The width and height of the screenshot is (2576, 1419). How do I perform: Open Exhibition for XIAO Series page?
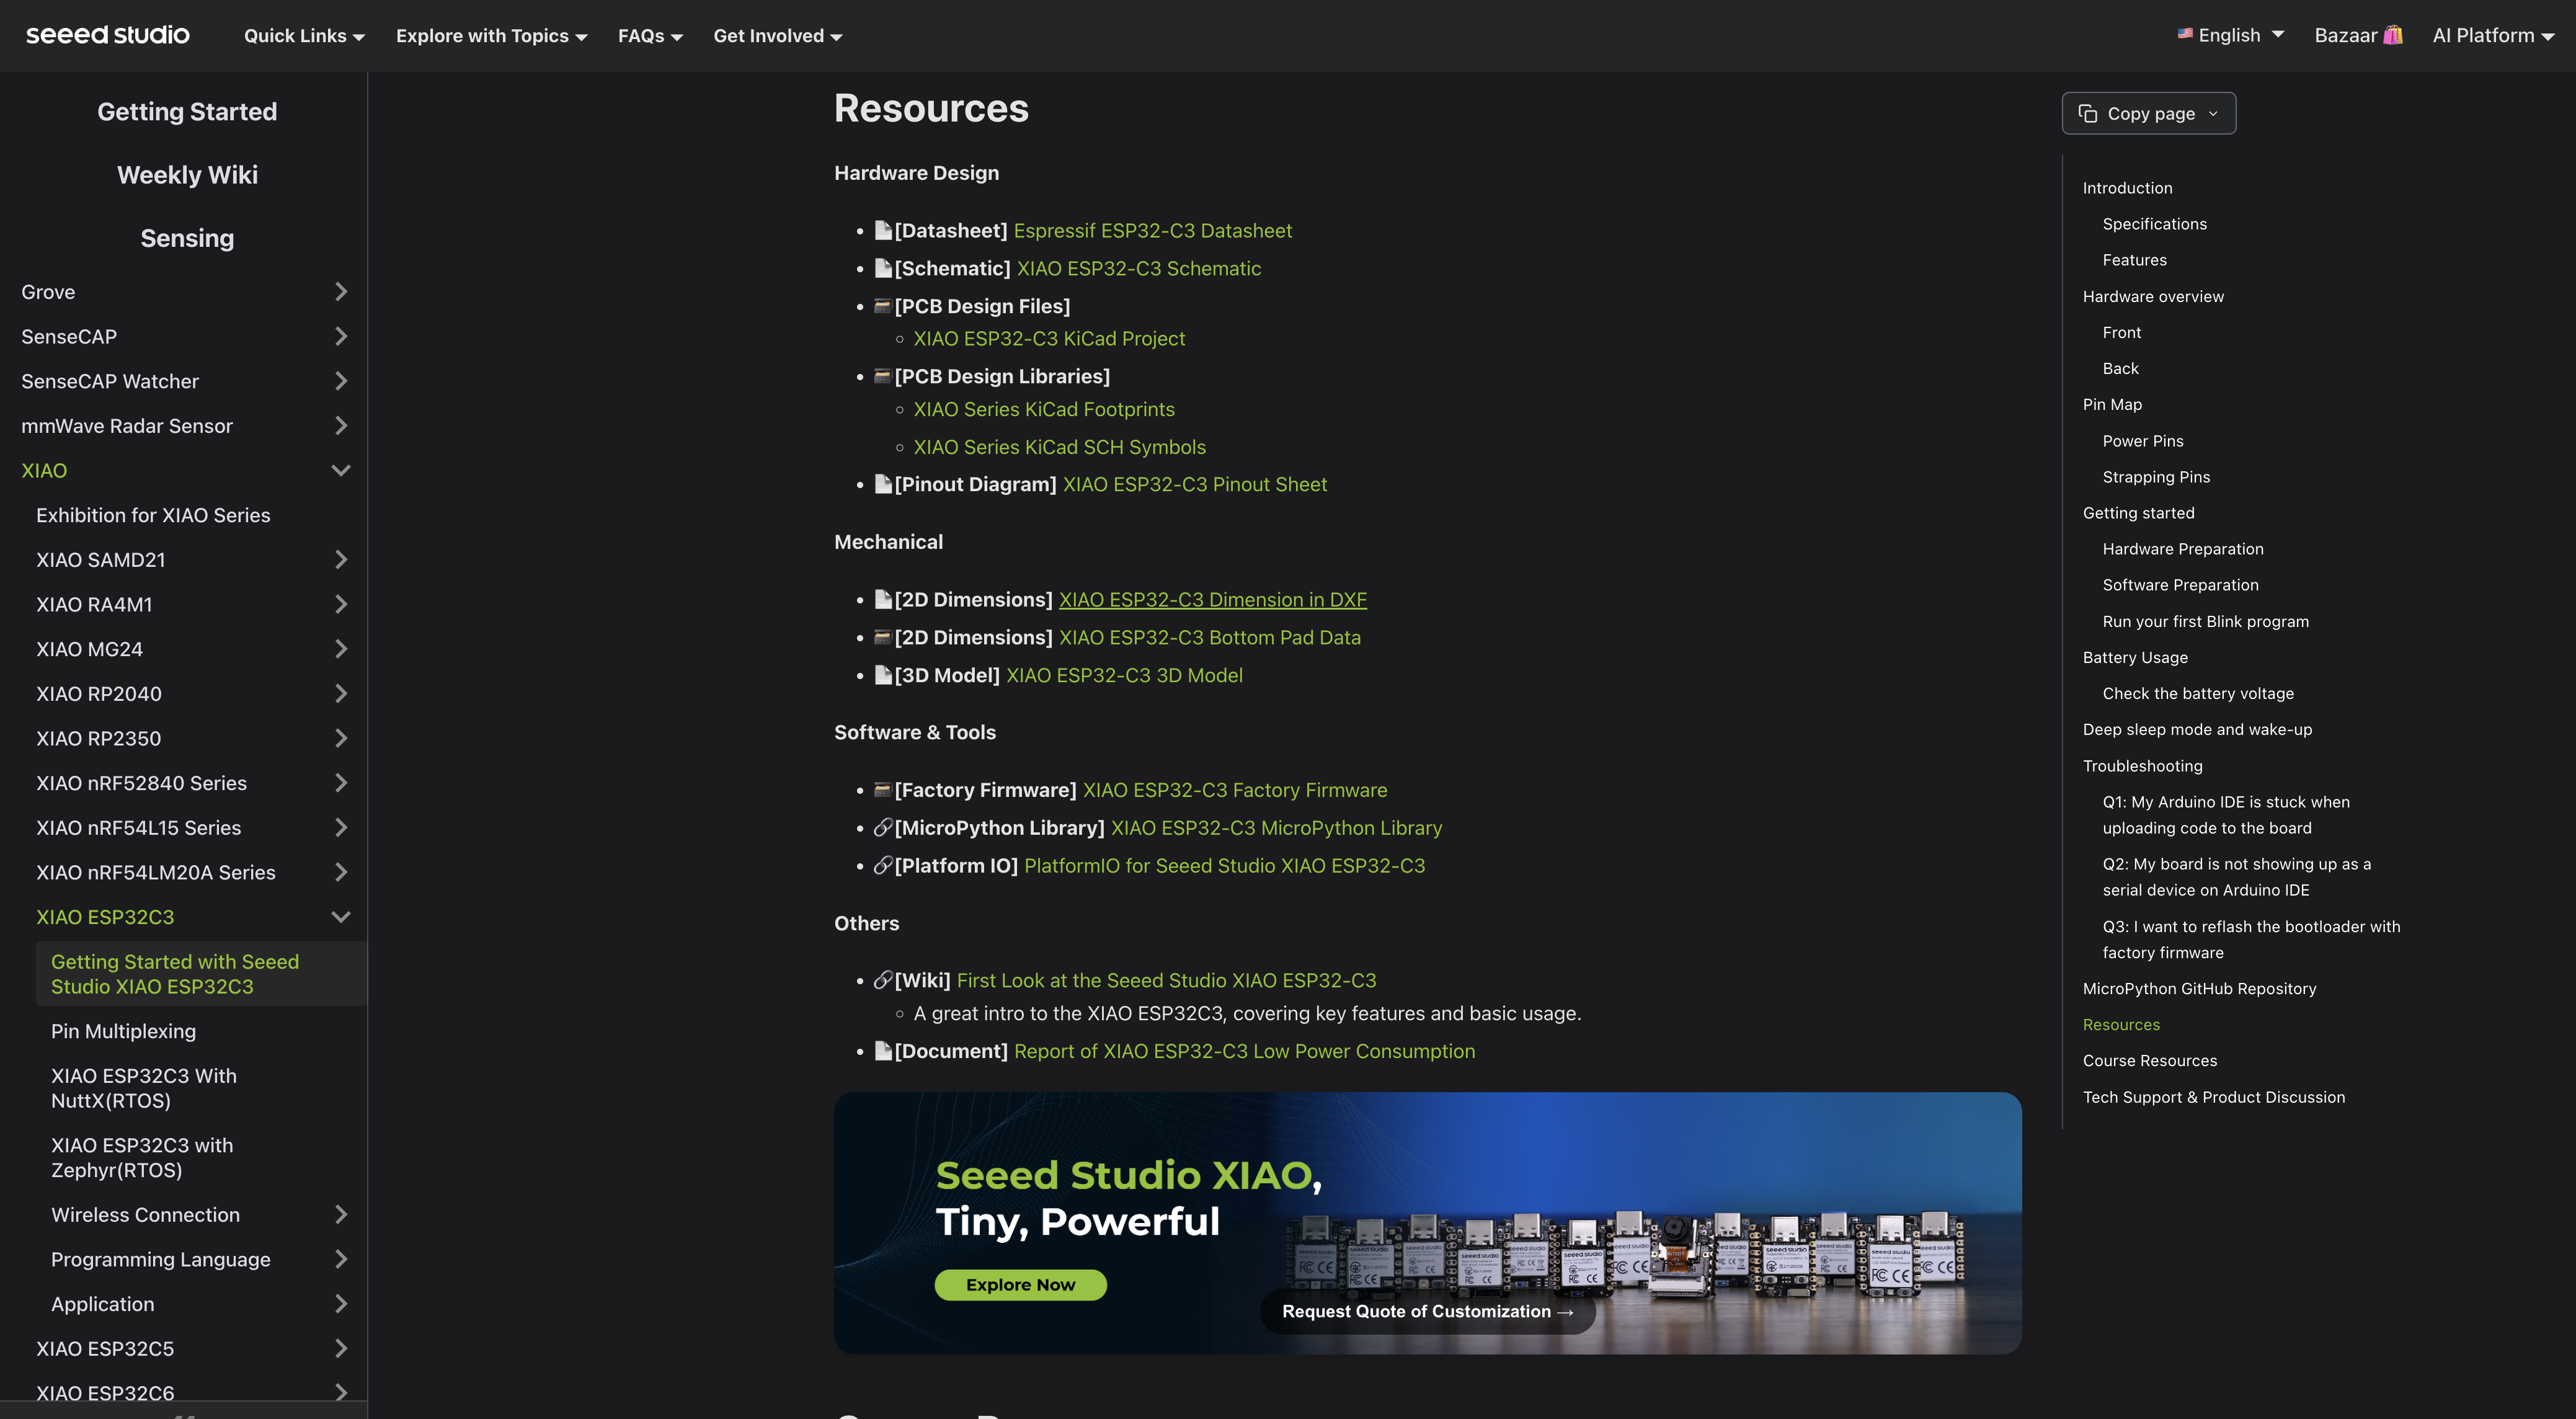pyautogui.click(x=153, y=515)
